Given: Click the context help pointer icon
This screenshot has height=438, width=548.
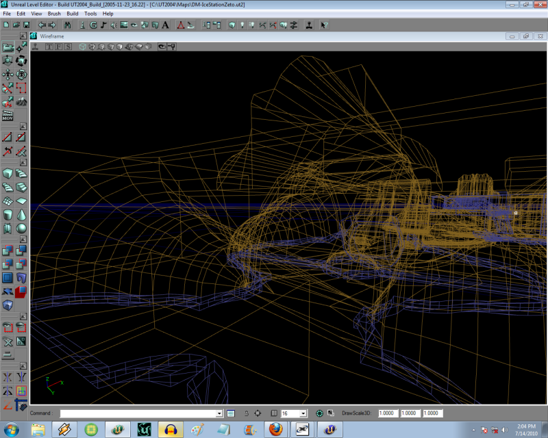Looking at the screenshot, I should pos(324,25).
